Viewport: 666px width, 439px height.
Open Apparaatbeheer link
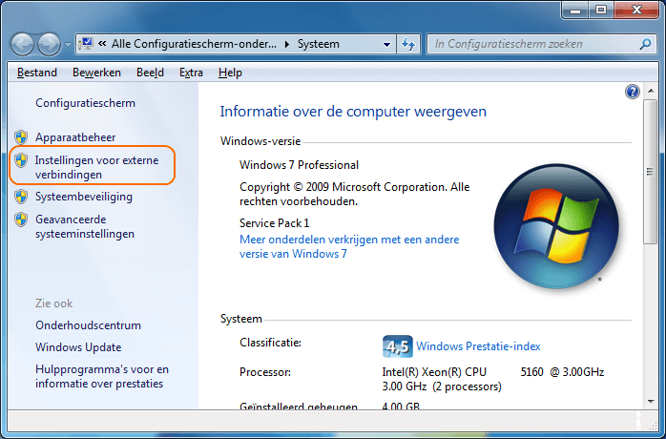[75, 137]
